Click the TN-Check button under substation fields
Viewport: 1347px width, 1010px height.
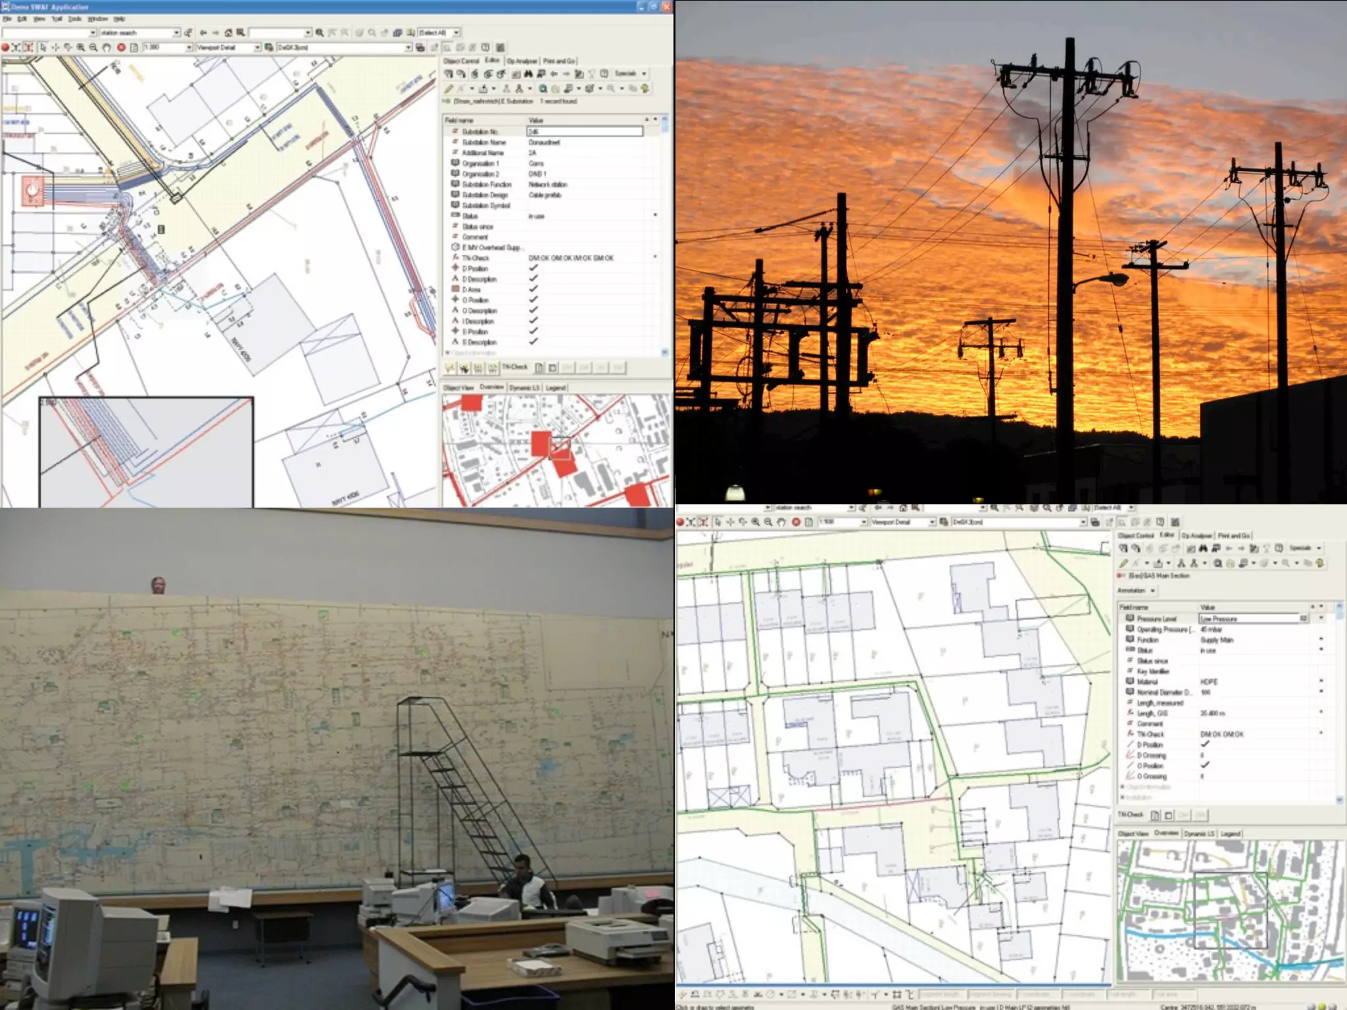[515, 367]
